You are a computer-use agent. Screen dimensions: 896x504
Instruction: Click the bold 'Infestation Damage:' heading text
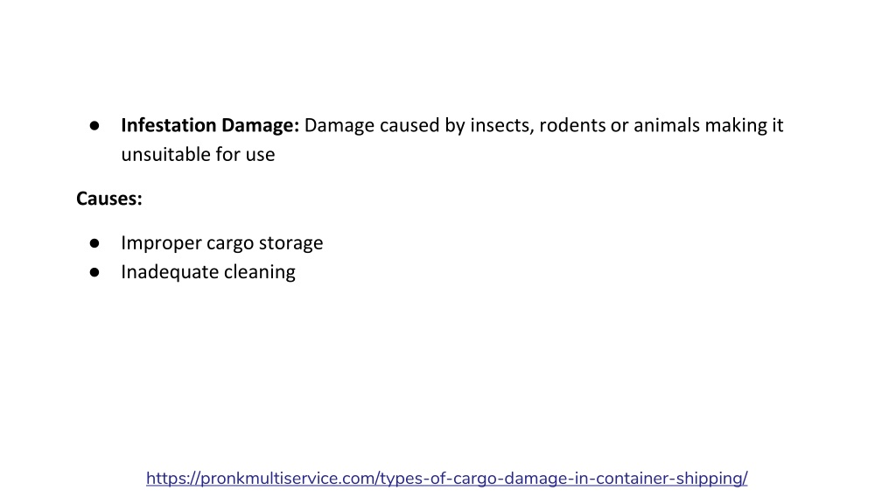tap(210, 125)
